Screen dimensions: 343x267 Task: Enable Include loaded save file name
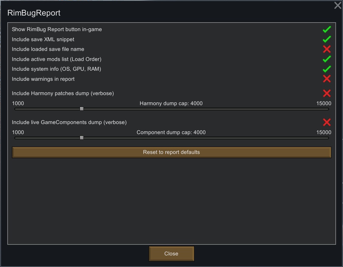[x=327, y=49]
